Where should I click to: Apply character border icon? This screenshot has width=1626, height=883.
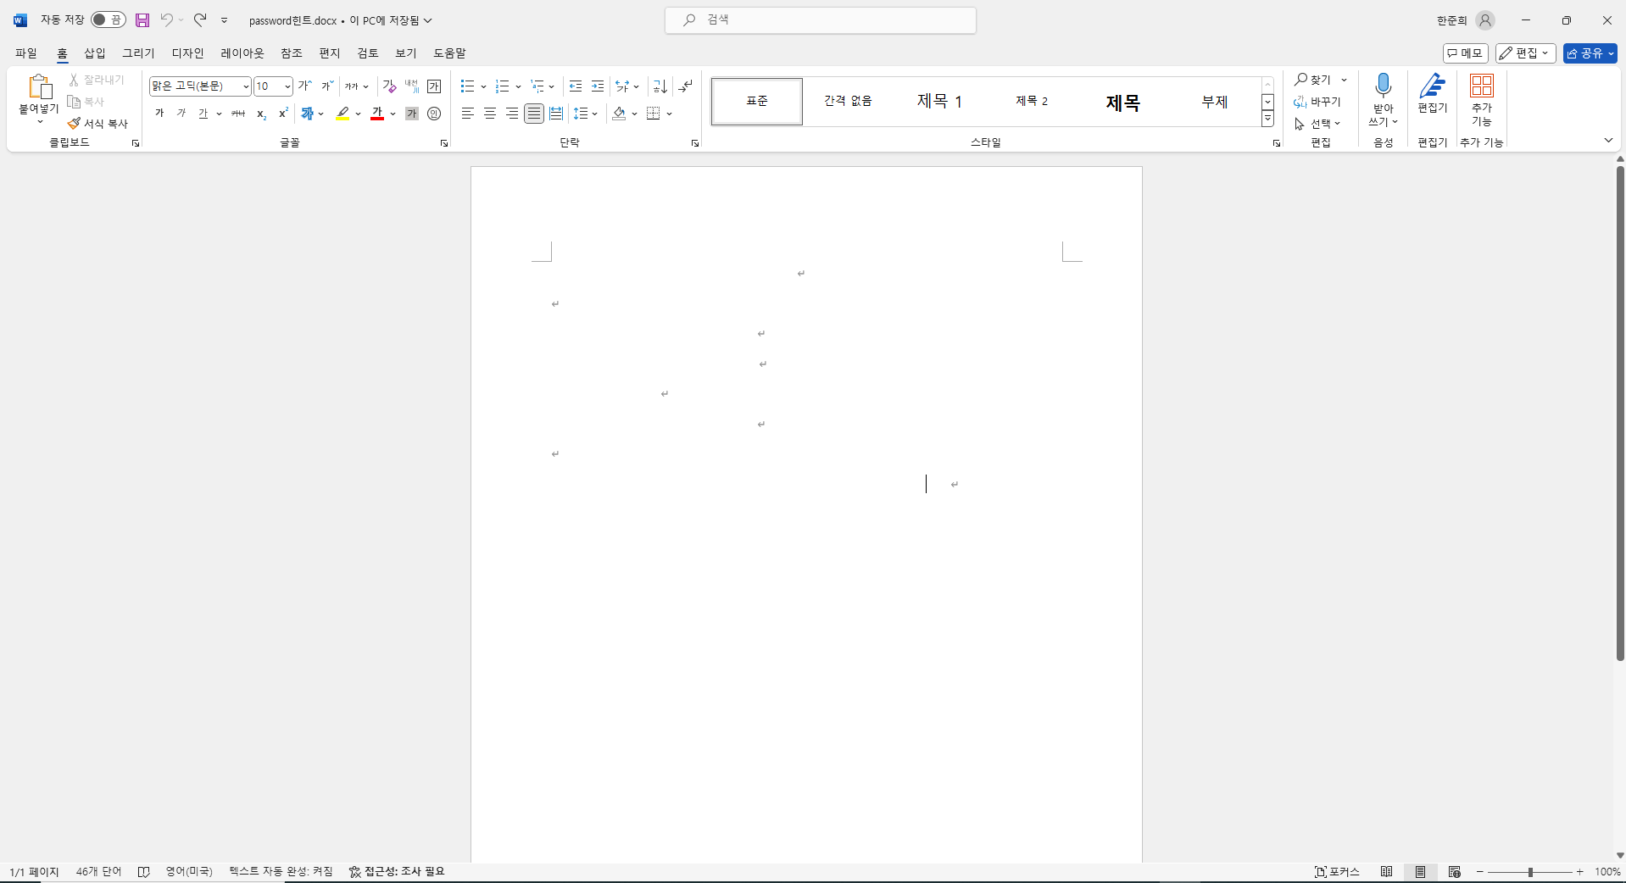tap(434, 86)
